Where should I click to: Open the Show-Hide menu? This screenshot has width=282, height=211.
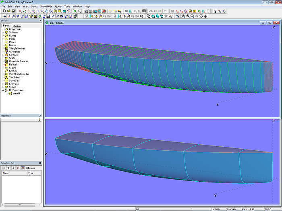pyautogui.click(x=46, y=6)
